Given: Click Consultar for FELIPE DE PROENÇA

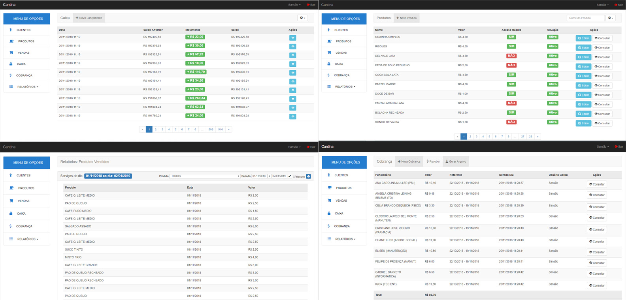Looking at the screenshot, I should point(597,263).
